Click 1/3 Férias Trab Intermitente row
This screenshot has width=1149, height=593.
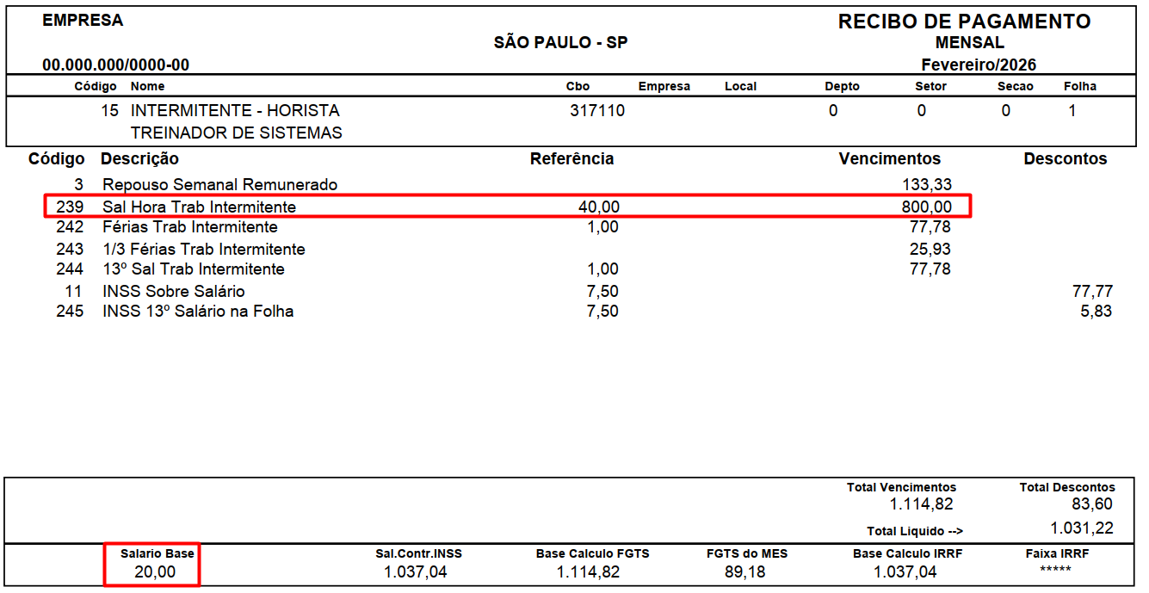coord(204,250)
